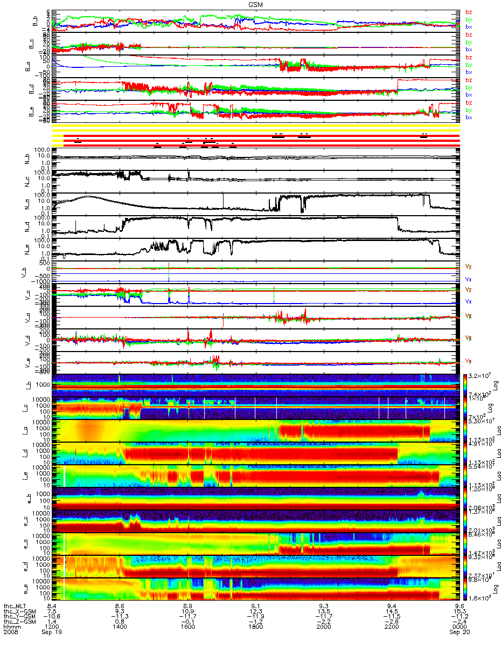Click the Z-GSM value -2.6
This screenshot has height=647, width=501.
tap(392, 622)
